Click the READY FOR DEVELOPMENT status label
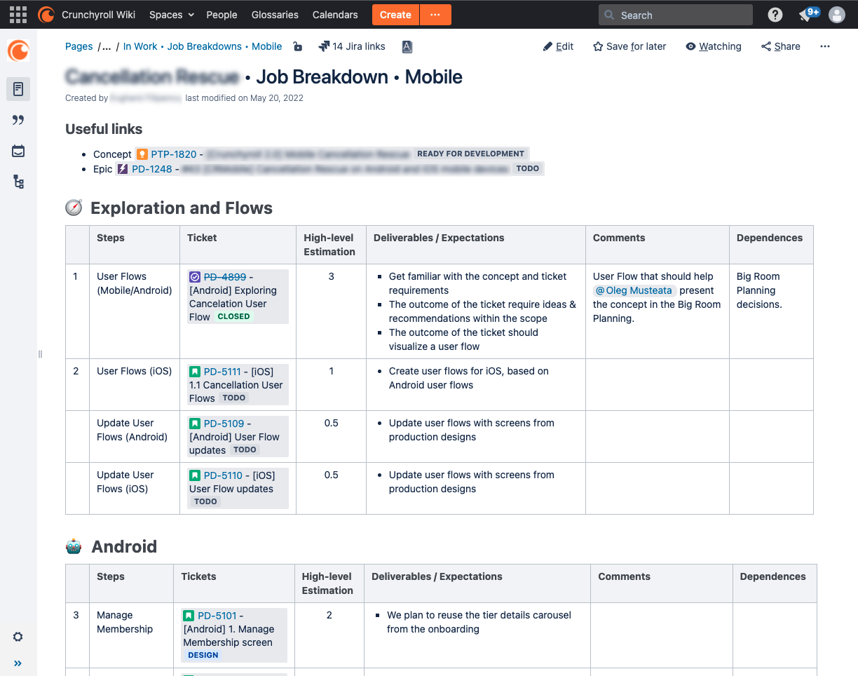 470,154
